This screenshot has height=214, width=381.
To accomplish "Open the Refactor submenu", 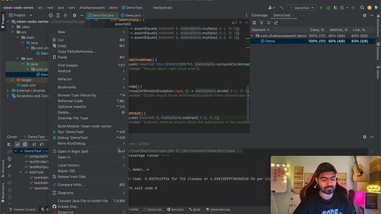I will pyautogui.click(x=89, y=79).
